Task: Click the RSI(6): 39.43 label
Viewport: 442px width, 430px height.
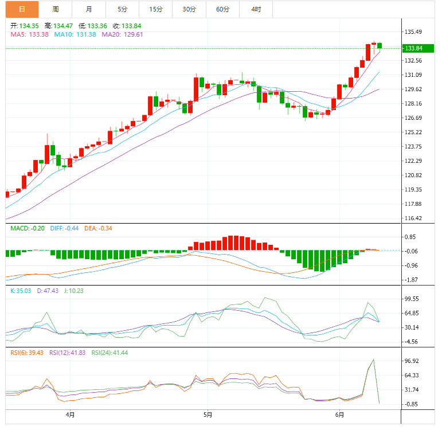Action: click(x=28, y=353)
